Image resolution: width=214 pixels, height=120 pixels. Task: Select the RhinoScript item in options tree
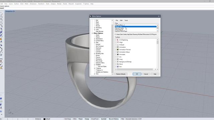click(x=99, y=61)
